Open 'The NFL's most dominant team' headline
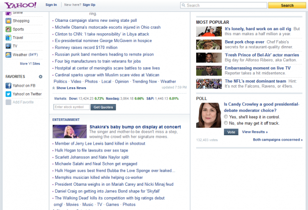 (255, 81)
